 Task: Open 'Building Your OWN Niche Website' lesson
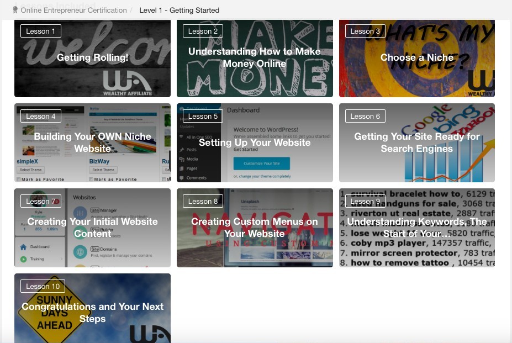(x=92, y=143)
